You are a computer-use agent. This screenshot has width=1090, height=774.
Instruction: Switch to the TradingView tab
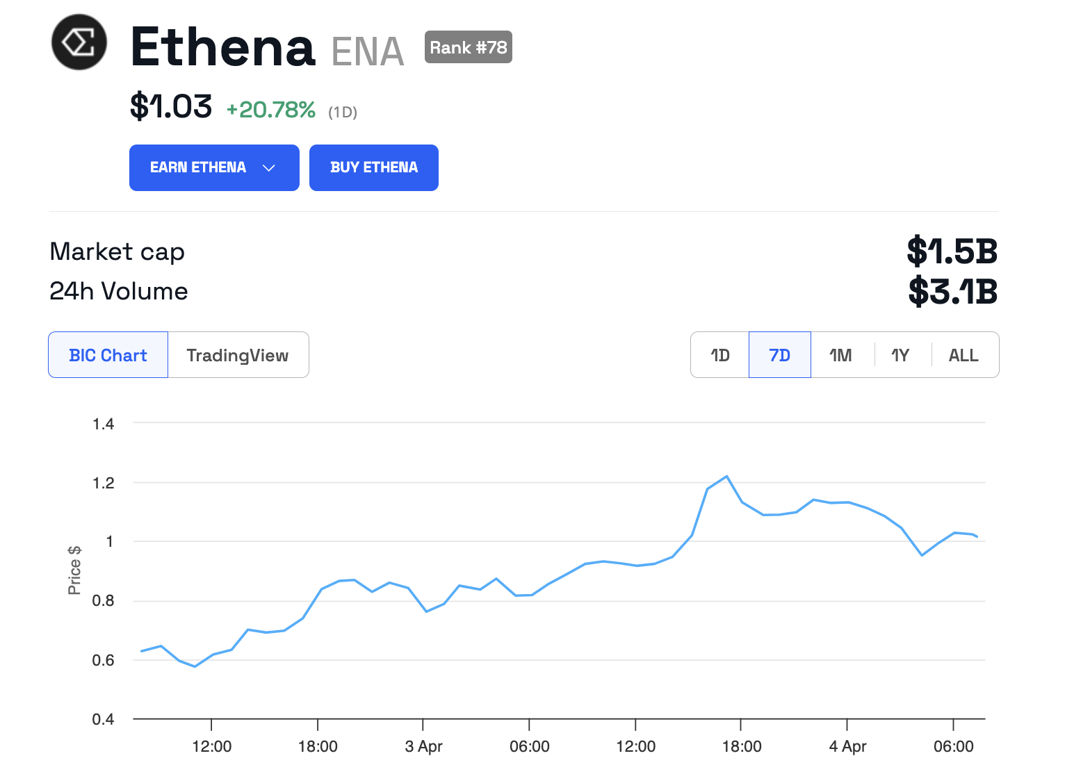(x=238, y=355)
